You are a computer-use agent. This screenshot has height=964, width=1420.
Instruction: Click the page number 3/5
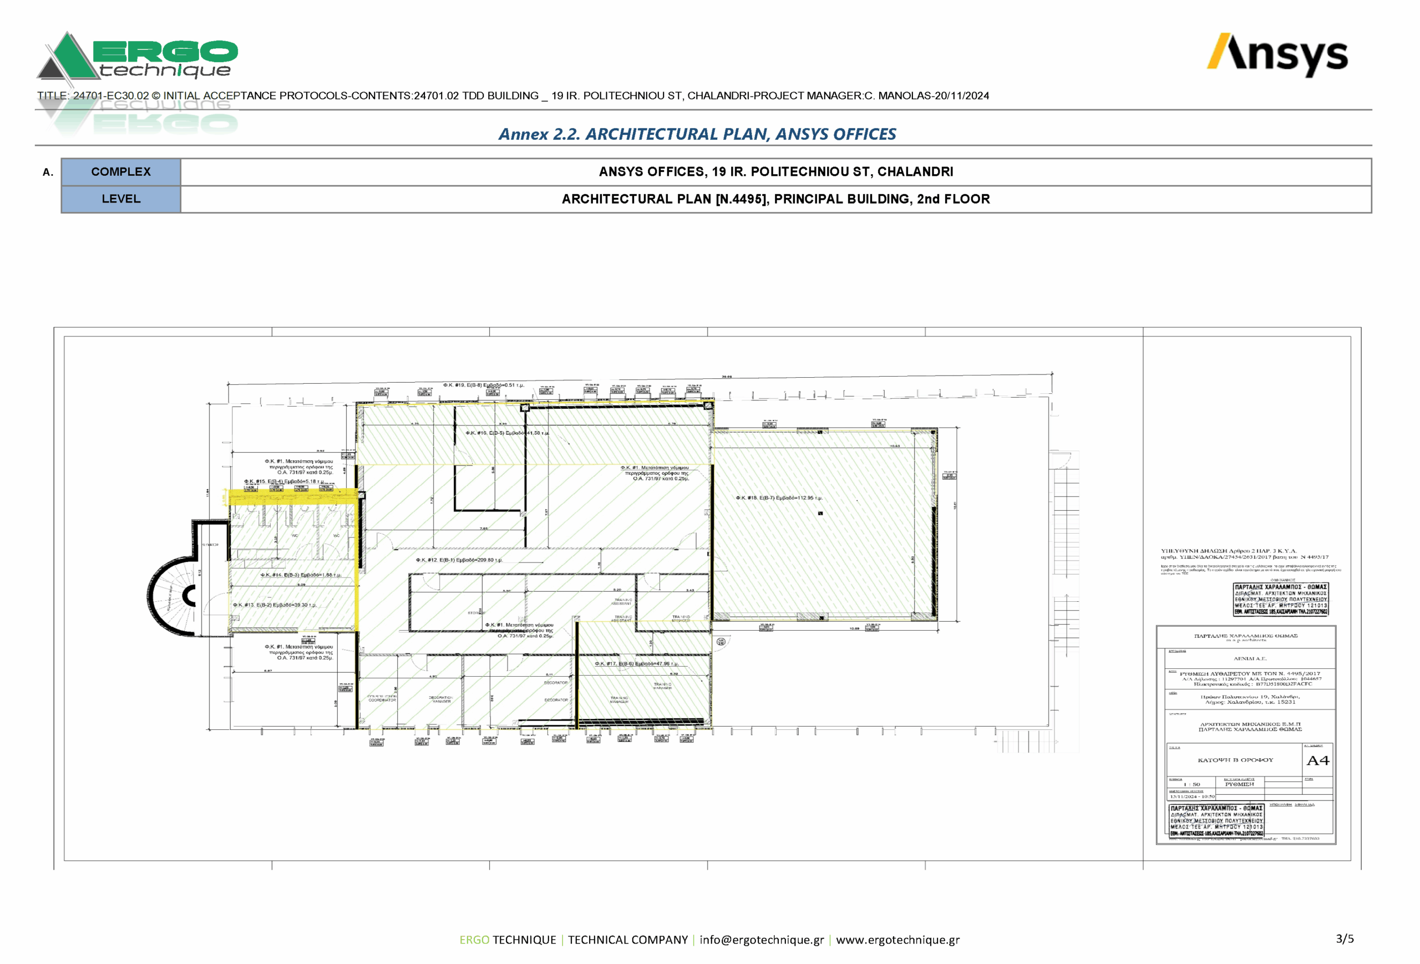[1344, 938]
